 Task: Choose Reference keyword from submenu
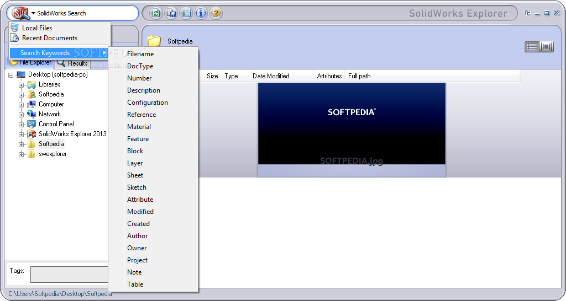pos(153,115)
